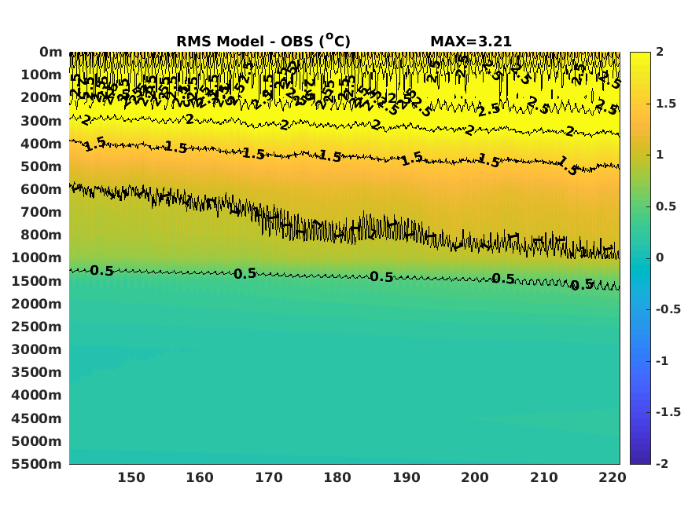Select the '4500m' depth axis label

point(37,418)
